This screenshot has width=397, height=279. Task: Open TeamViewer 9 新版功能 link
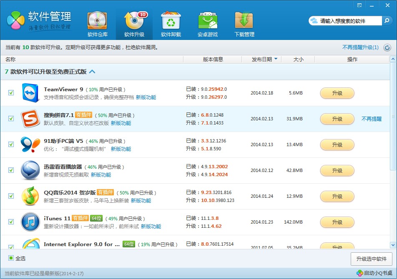coord(146,97)
